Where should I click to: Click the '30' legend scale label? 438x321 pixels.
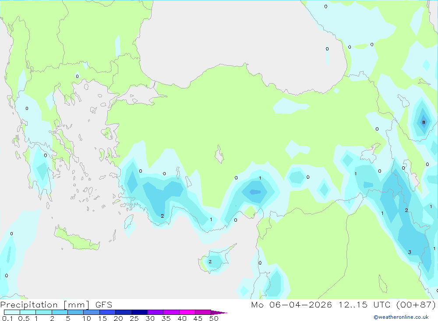(x=150, y=318)
